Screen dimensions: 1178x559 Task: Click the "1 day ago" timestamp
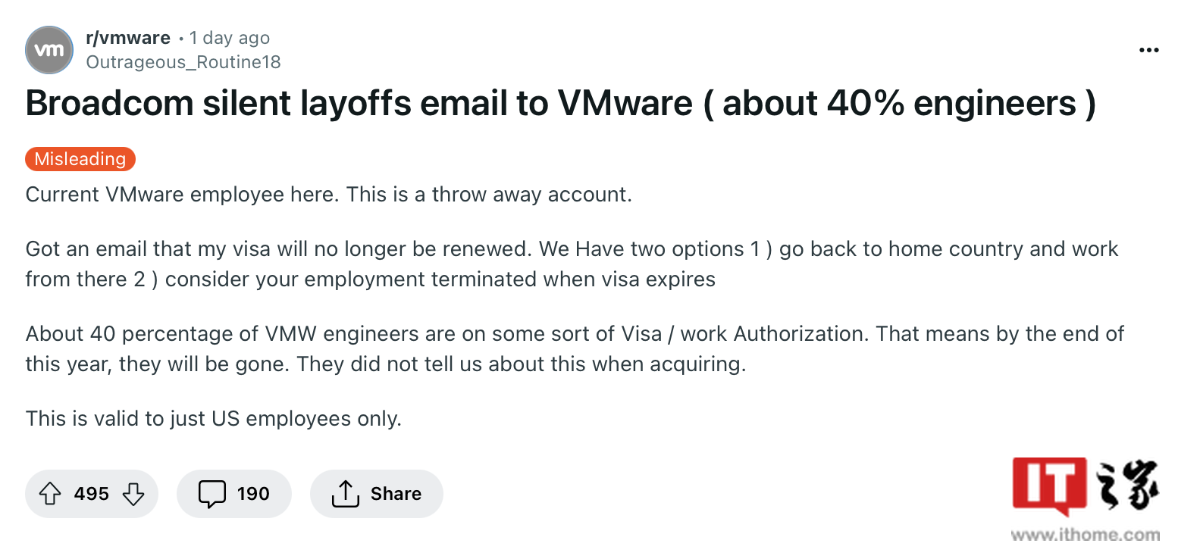coord(230,38)
